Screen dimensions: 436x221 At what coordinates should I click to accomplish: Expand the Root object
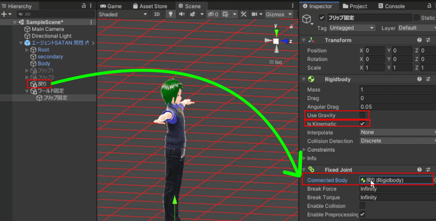coord(27,50)
